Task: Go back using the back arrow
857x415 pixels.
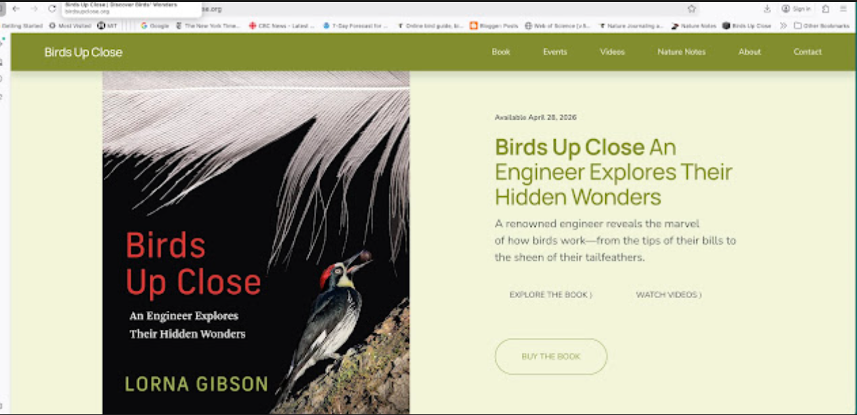Action: (16, 9)
